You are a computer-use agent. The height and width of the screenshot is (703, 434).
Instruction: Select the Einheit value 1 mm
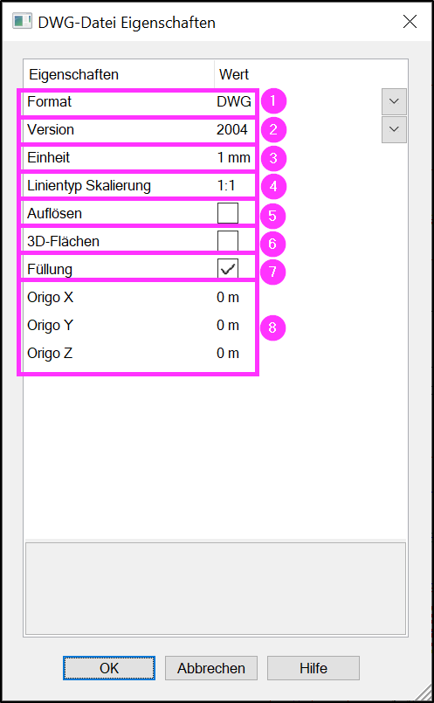(233, 158)
